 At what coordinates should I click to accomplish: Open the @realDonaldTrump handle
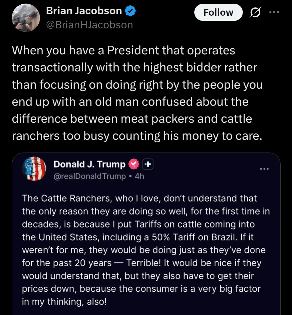coord(90,176)
